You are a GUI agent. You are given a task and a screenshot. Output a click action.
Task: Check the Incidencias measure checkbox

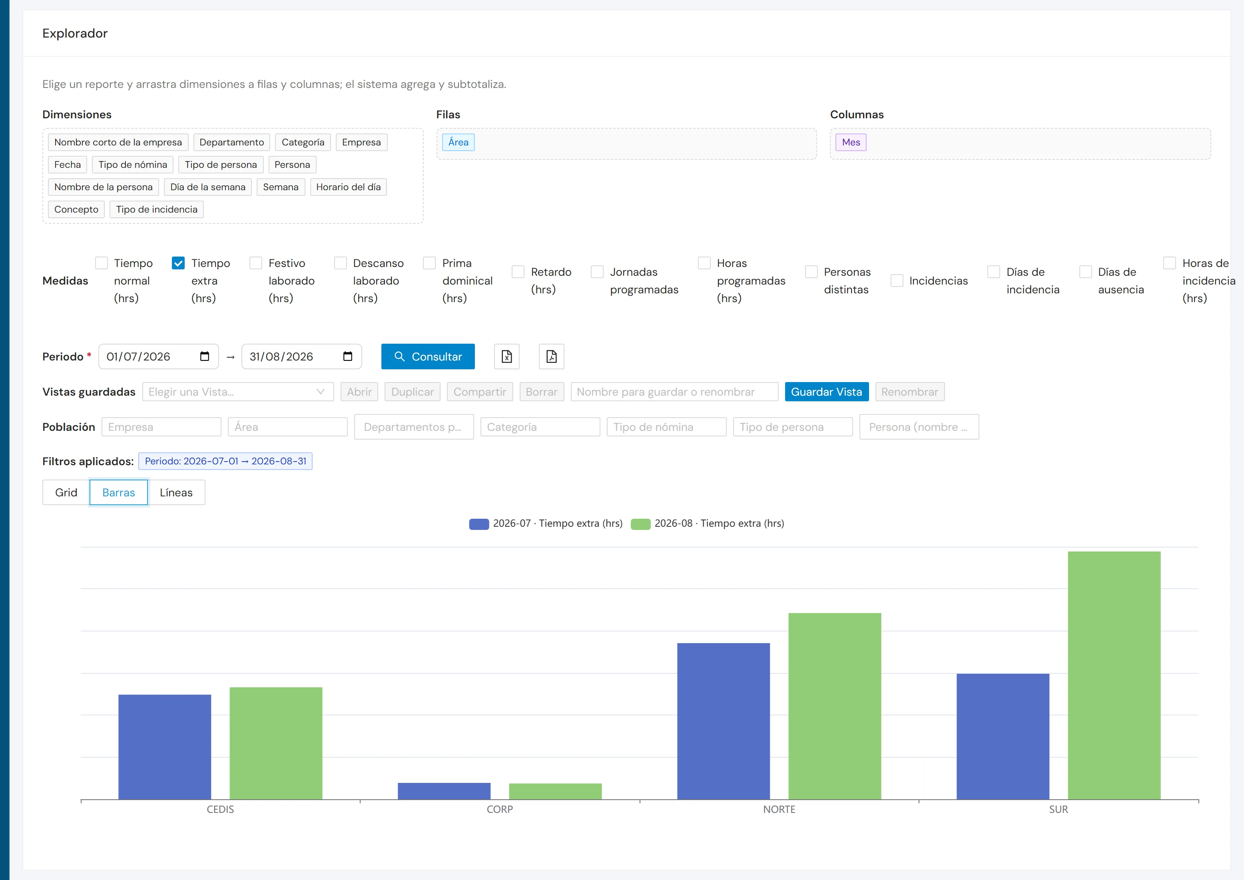coord(897,281)
